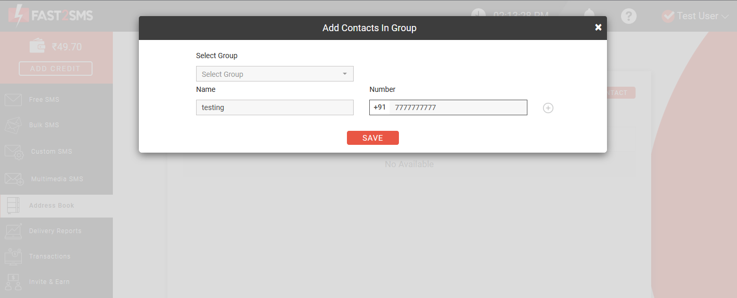Click the ADD CREDIT button
This screenshot has width=737, height=298.
pyautogui.click(x=56, y=69)
